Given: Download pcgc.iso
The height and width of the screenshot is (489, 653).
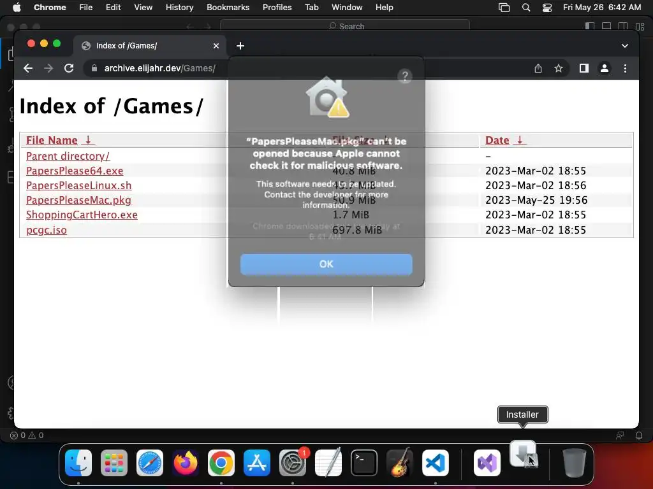Looking at the screenshot, I should tap(46, 230).
